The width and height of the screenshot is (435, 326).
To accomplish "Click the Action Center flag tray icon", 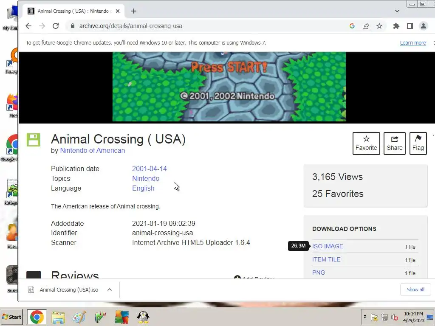I will 374,317.
